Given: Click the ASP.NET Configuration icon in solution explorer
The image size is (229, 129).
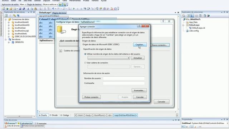Looking at the screenshot, I should tap(208, 16).
